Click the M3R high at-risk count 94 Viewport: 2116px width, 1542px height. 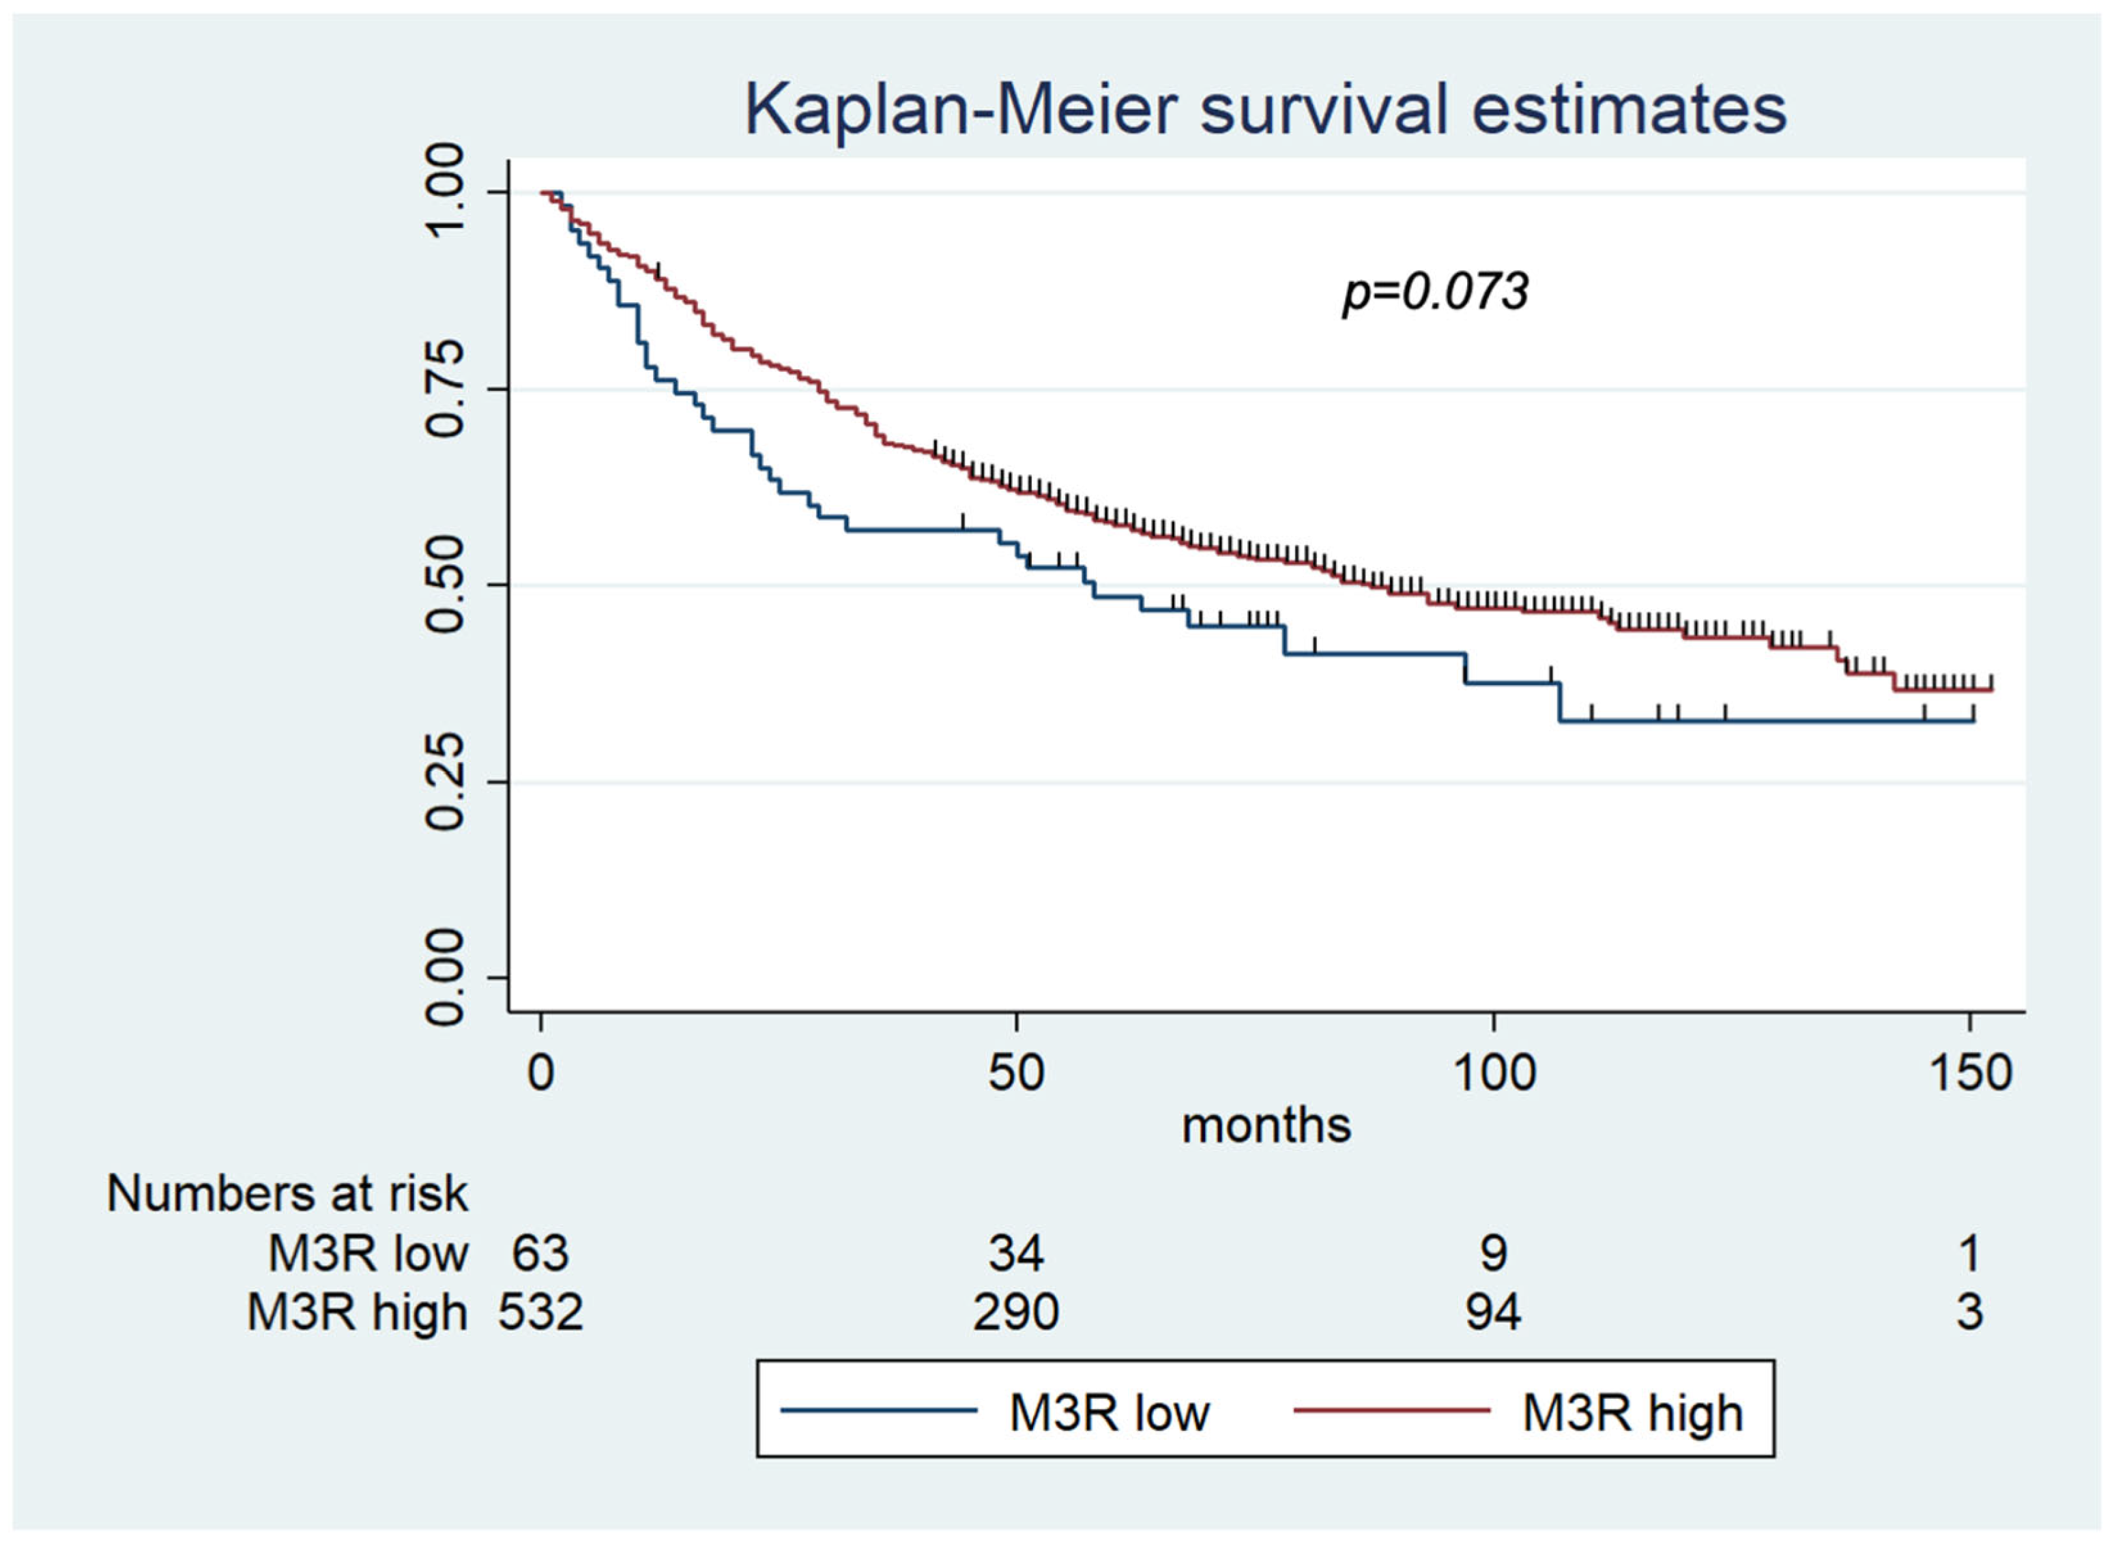click(x=1492, y=1311)
